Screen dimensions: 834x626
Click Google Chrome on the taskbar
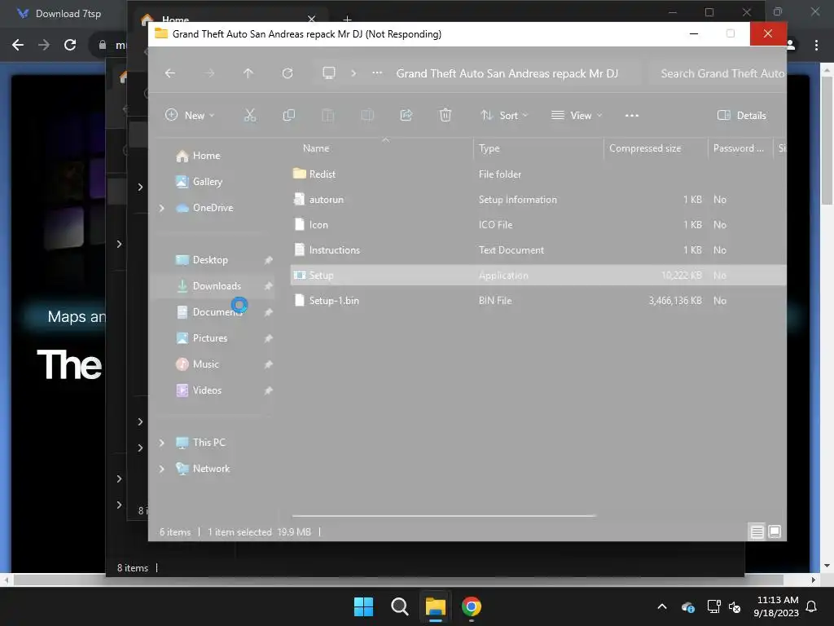pyautogui.click(x=472, y=606)
